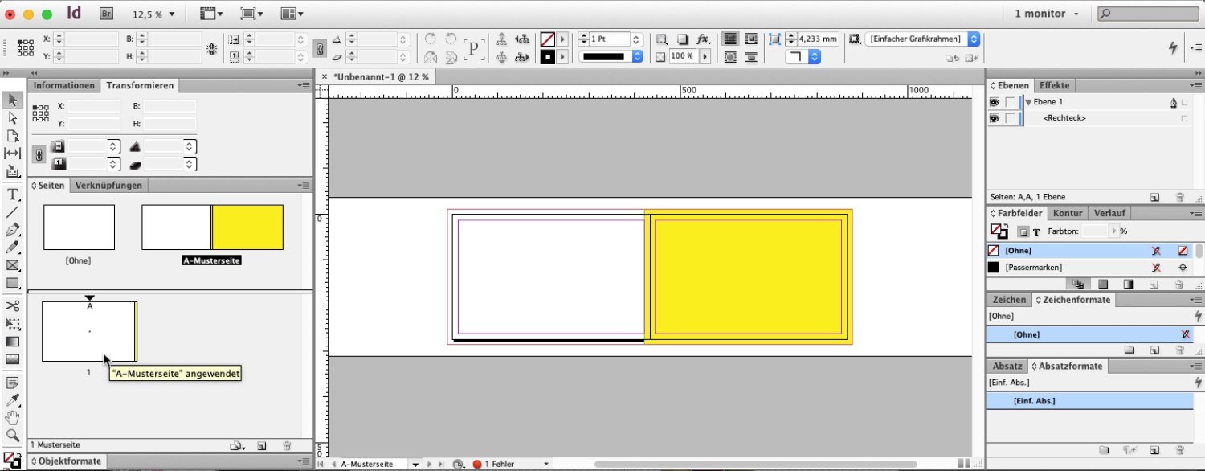1205x471 pixels.
Task: Select the Passermarken swatch
Action: pyautogui.click(x=1033, y=268)
